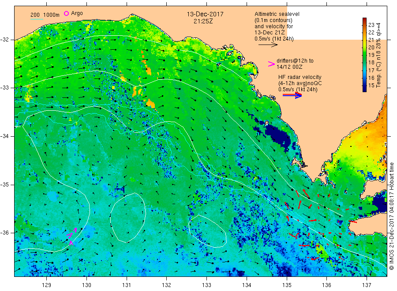
Task: Click the longitude axis label 132
Action: click(x=167, y=285)
